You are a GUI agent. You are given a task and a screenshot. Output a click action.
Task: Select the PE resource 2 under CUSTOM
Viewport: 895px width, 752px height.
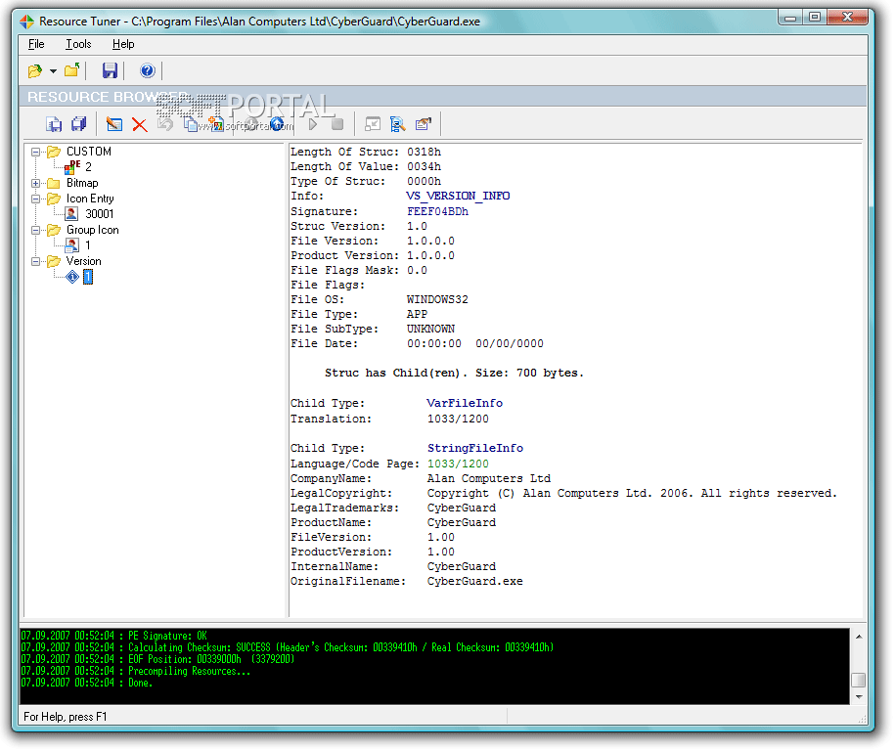[87, 167]
